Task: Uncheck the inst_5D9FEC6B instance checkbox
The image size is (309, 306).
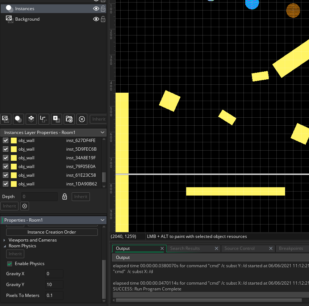Action: click(x=6, y=149)
